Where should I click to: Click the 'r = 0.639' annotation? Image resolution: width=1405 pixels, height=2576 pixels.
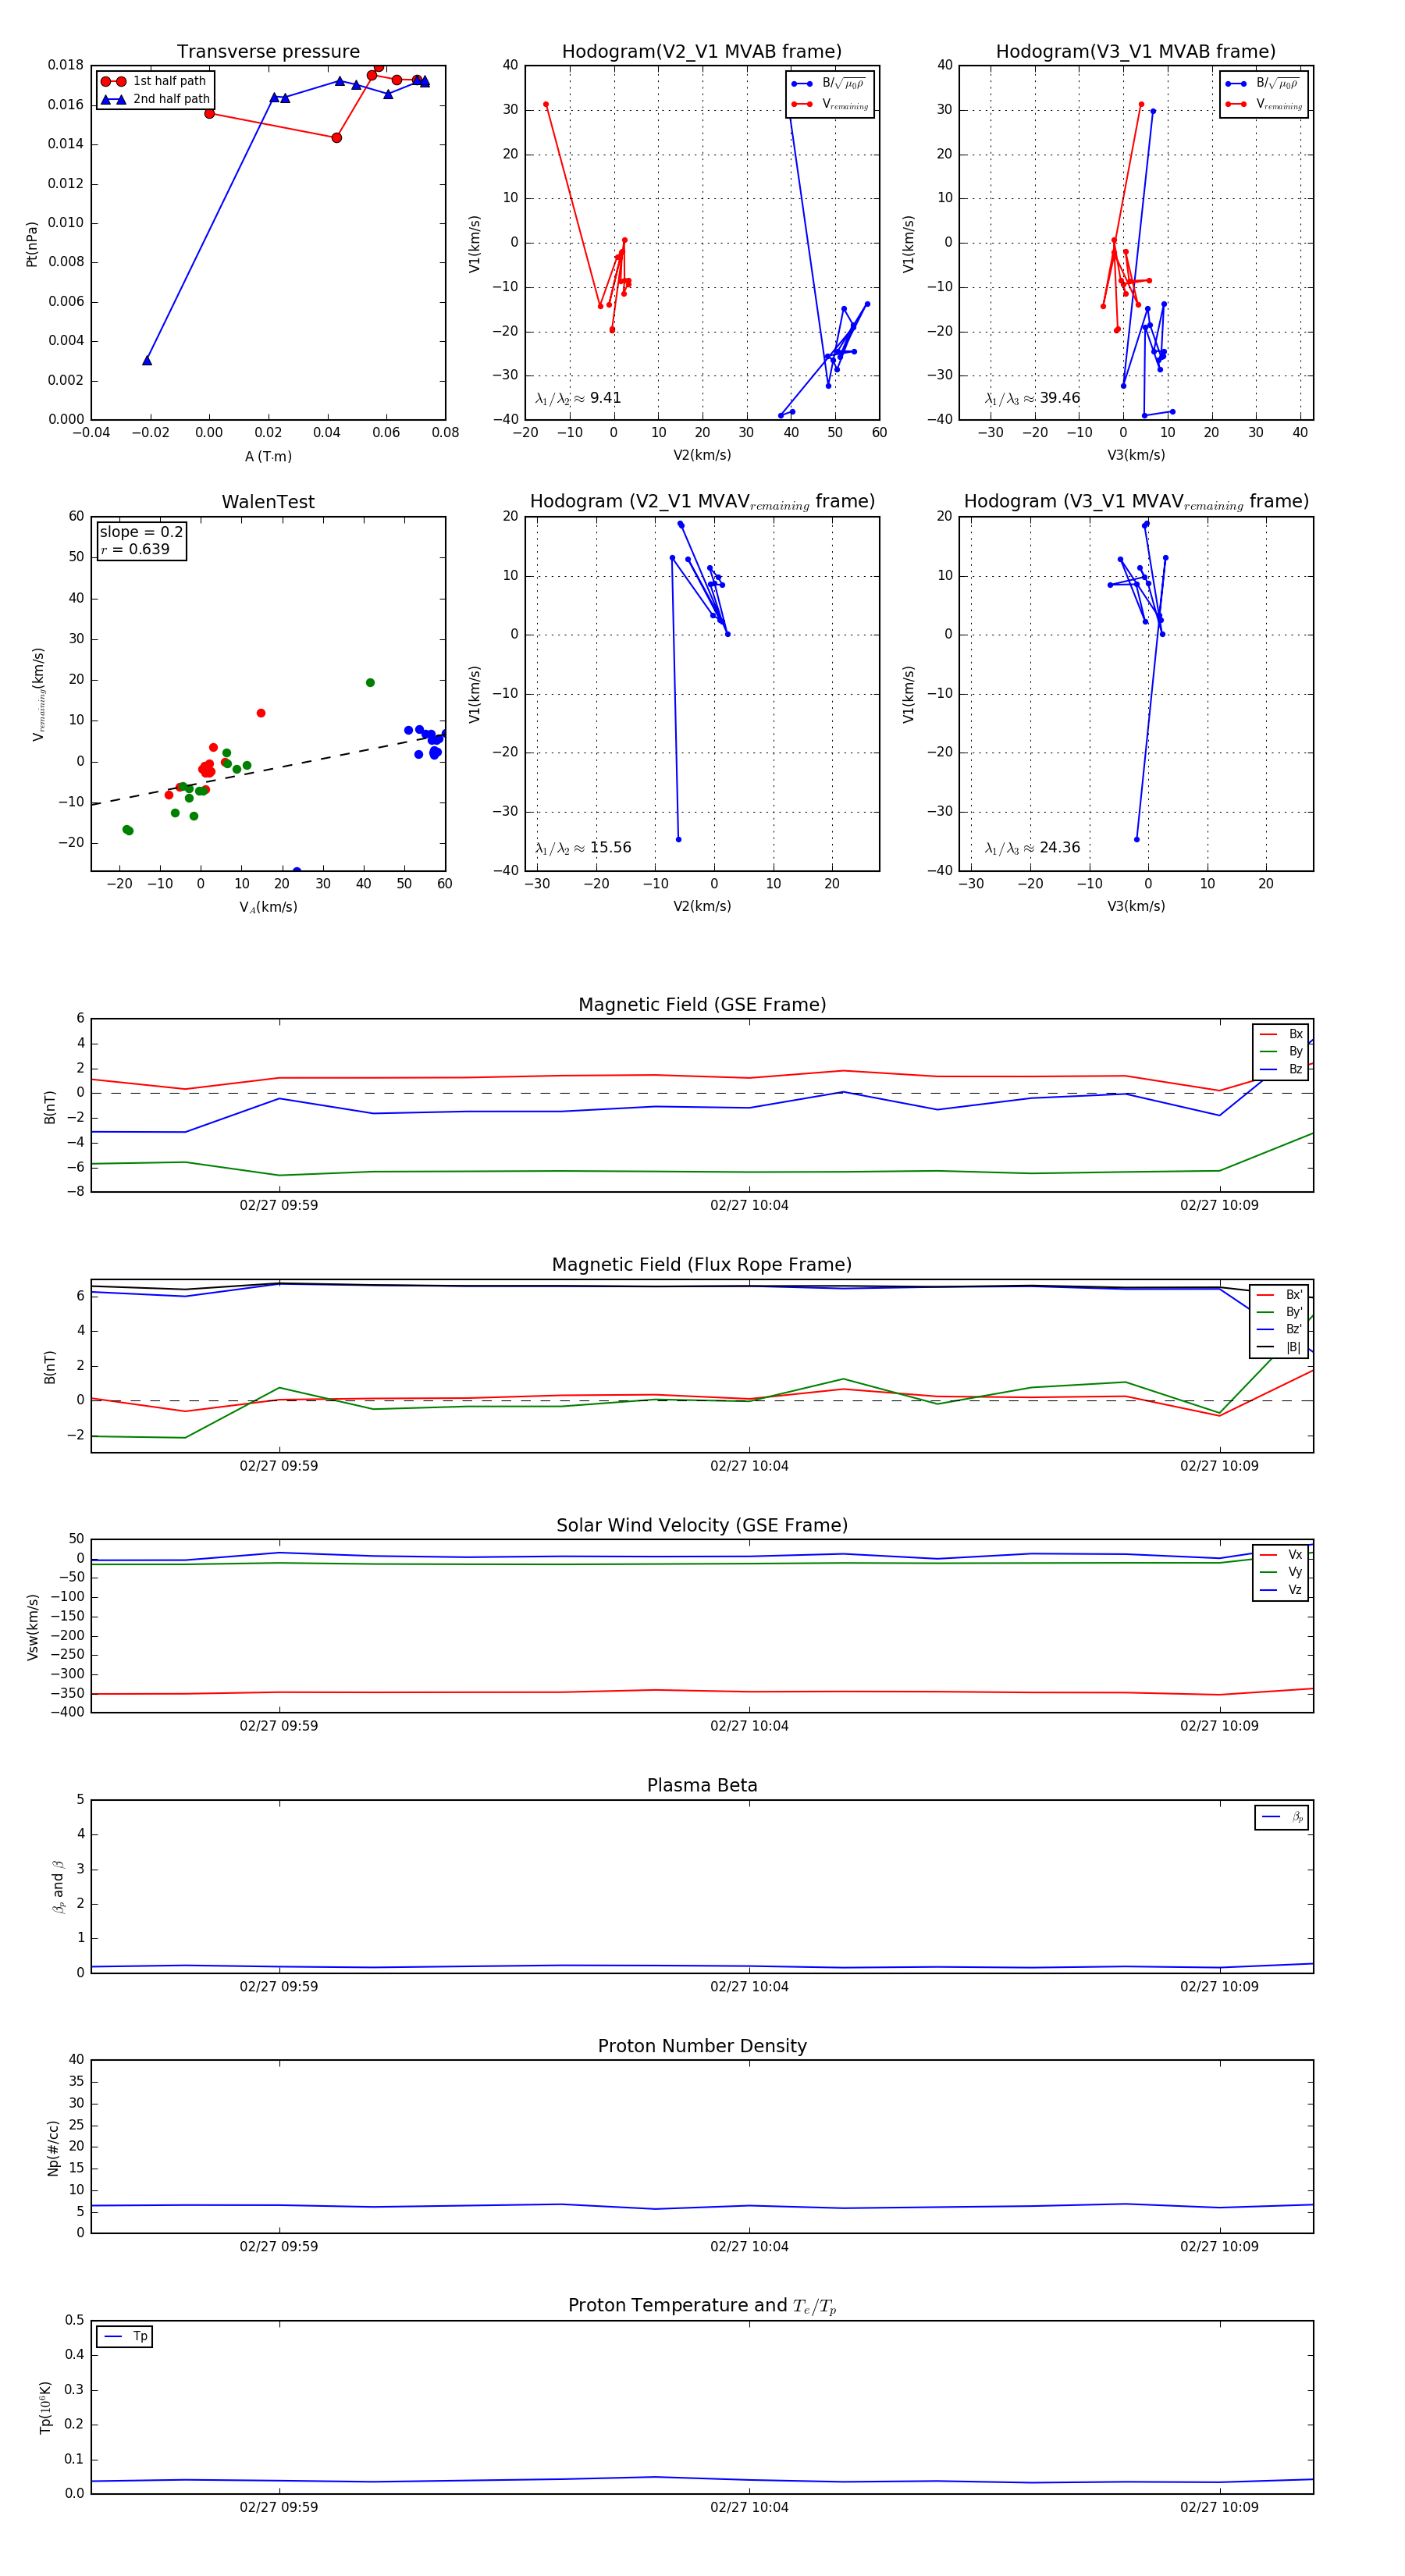click(135, 549)
